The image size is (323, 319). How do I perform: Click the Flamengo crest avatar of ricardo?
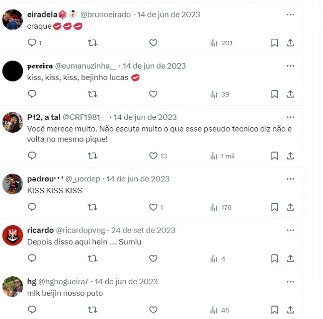tap(12, 235)
